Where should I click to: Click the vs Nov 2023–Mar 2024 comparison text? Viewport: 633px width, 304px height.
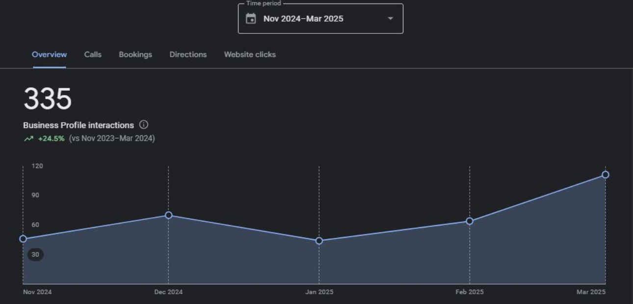click(112, 139)
